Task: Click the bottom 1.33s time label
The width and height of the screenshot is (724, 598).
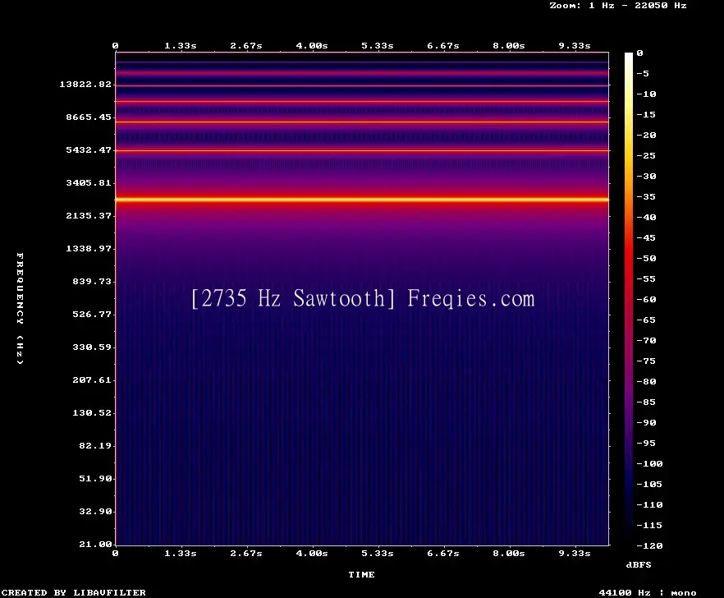Action: [181, 553]
